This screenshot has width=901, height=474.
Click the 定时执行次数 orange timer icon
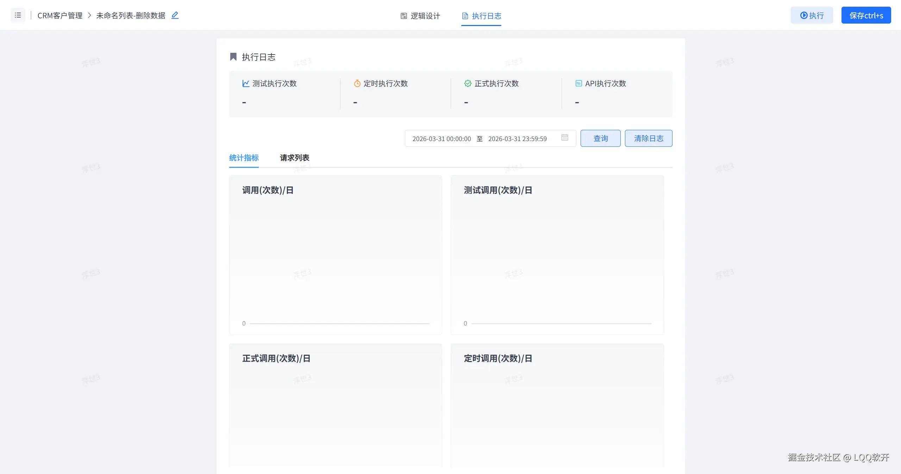(357, 83)
